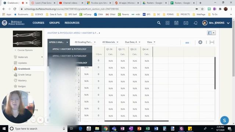Open Excel from the taskbar
Viewport: 235px width, 132px height.
[x=148, y=129]
